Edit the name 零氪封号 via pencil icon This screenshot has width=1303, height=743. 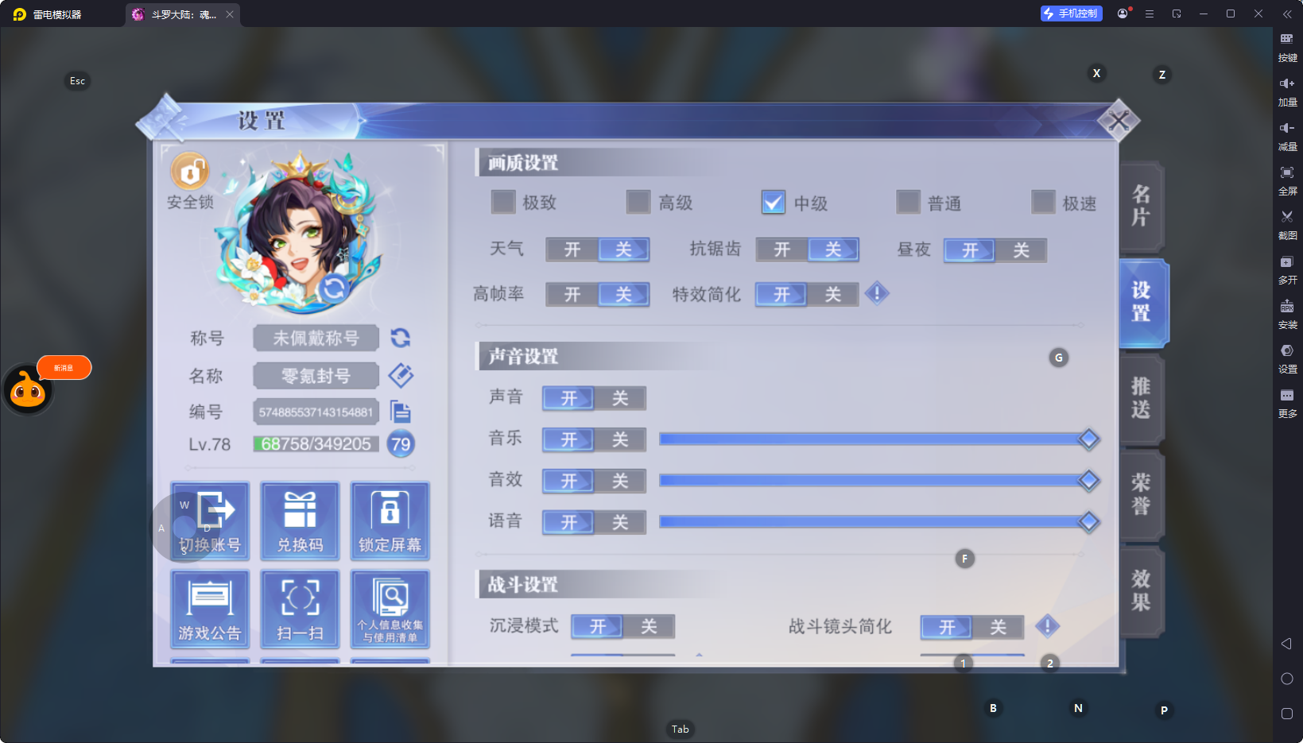click(x=401, y=375)
